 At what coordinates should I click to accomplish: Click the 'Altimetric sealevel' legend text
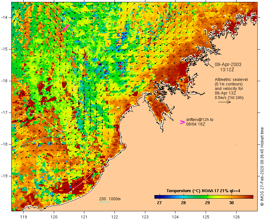tap(231, 79)
